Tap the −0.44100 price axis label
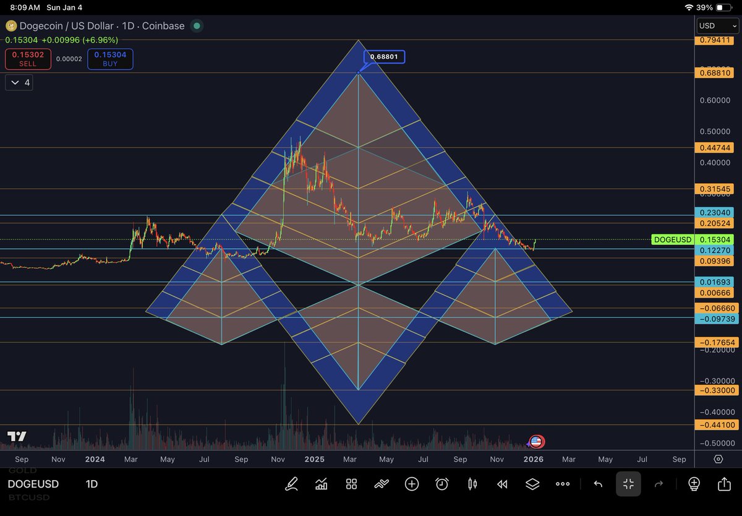Viewport: 742px width, 516px height. point(716,424)
